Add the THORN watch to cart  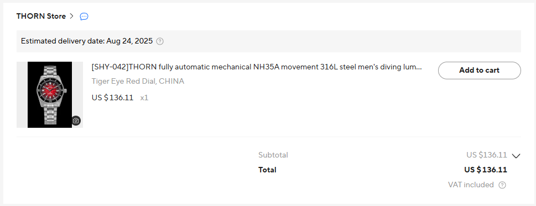(x=479, y=71)
